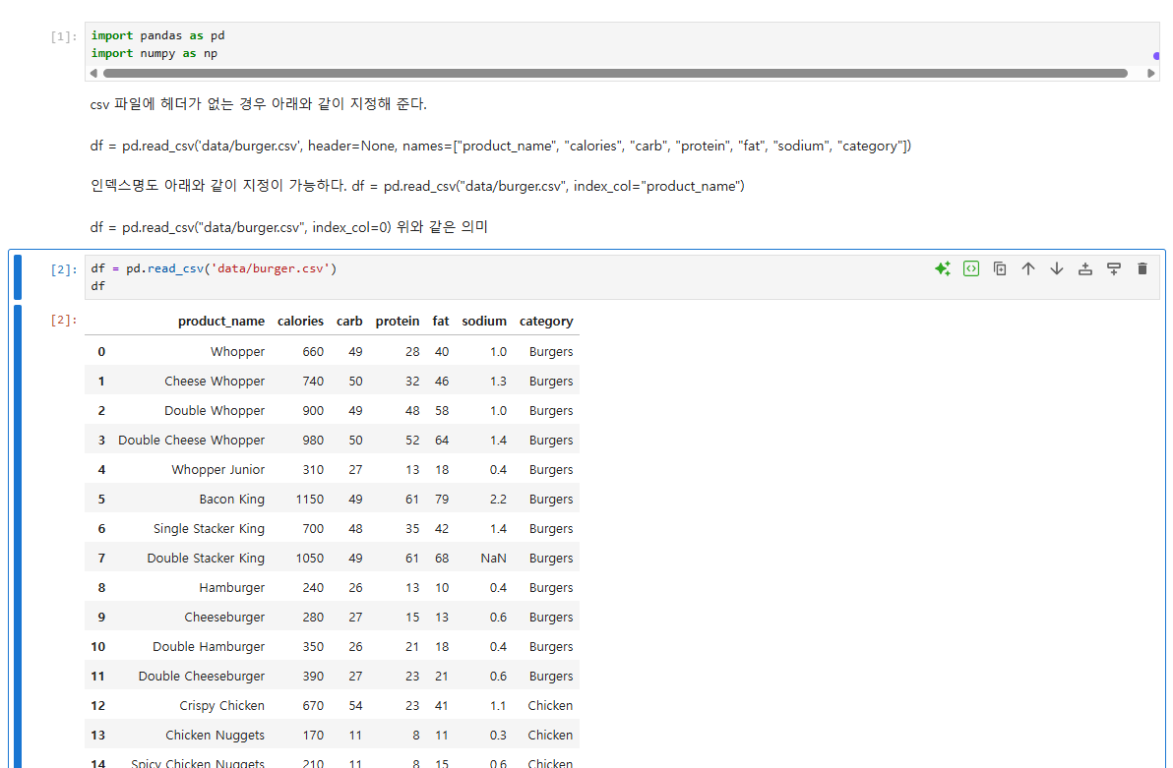Click the 'Whopper Junior' cell
Viewport: 1173px width, 768px height.
click(x=217, y=470)
